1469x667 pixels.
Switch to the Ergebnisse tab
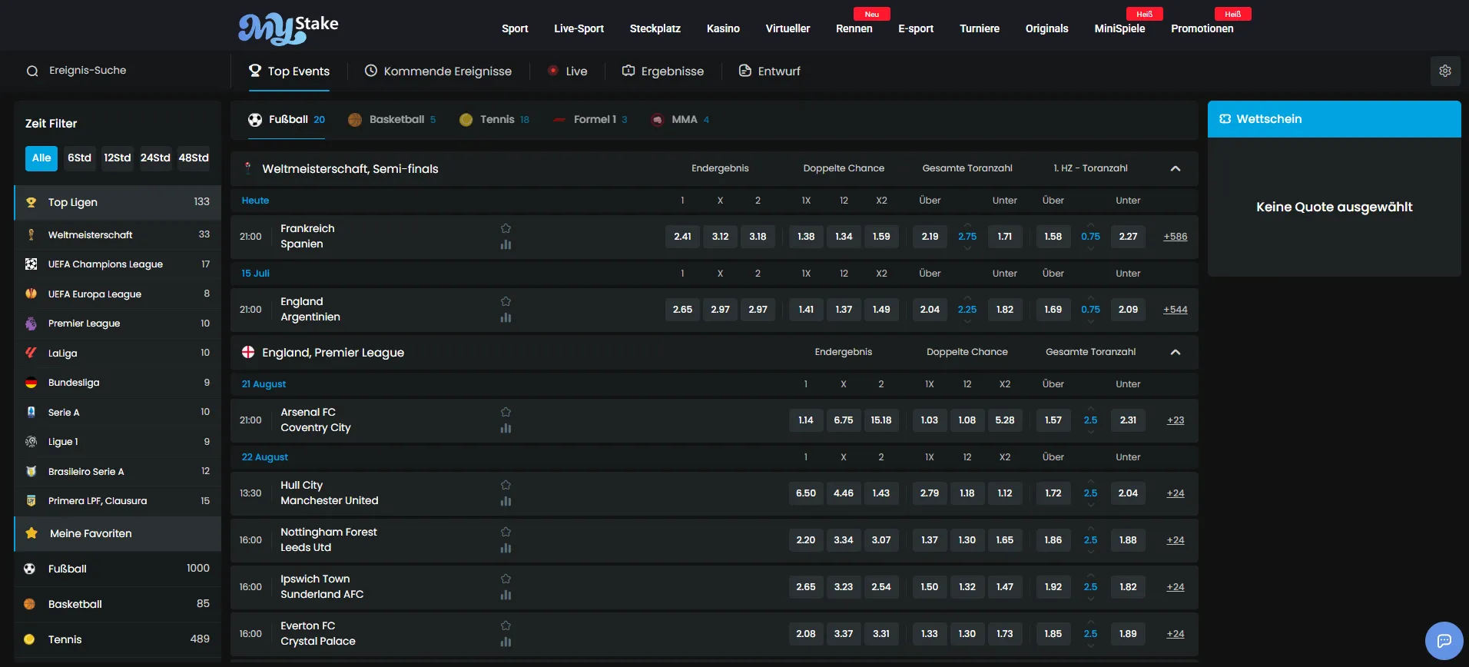[x=662, y=71]
